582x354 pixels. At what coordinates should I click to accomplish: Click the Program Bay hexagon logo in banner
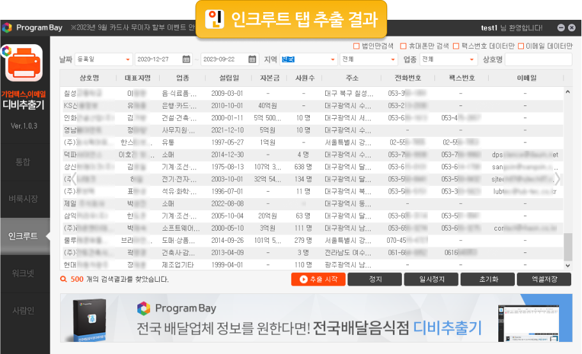click(144, 309)
